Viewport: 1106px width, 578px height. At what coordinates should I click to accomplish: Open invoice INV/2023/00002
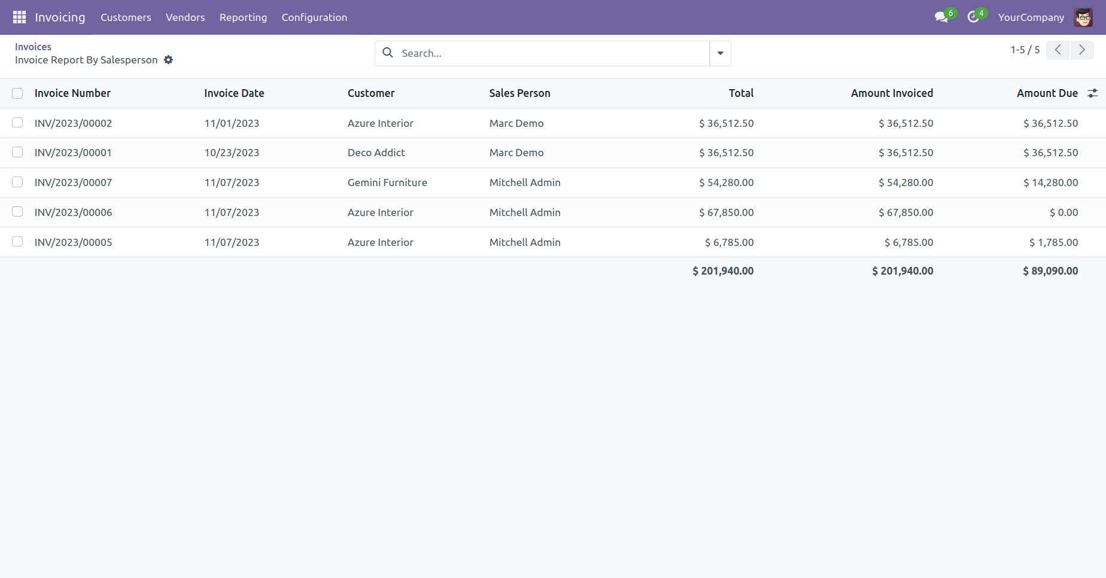pyautogui.click(x=73, y=123)
